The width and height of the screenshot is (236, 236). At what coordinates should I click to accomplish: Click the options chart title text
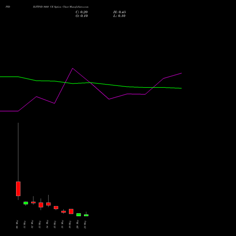tap(61, 7)
